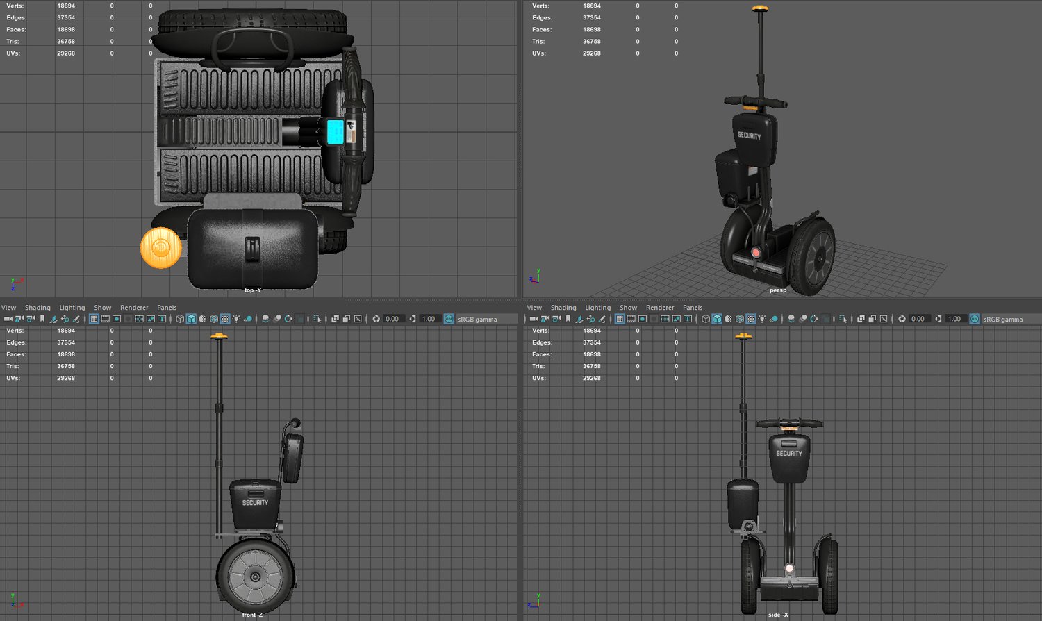Toggle Wireframe shading in left panel toolbar

point(180,319)
